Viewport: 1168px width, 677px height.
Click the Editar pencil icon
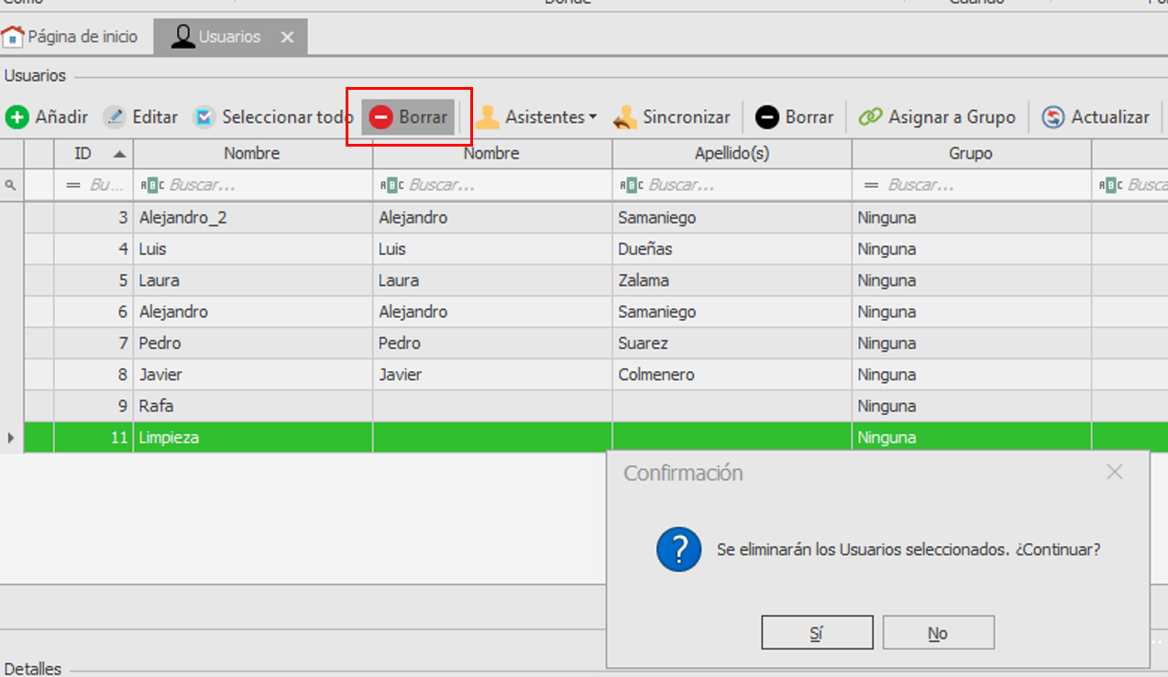pos(115,117)
